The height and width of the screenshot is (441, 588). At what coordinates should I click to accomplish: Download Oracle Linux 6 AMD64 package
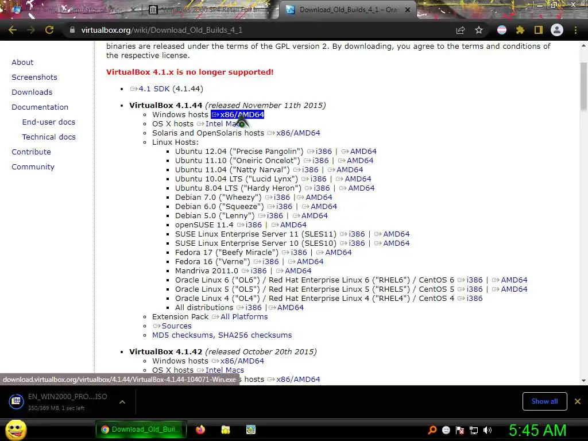(x=510, y=280)
